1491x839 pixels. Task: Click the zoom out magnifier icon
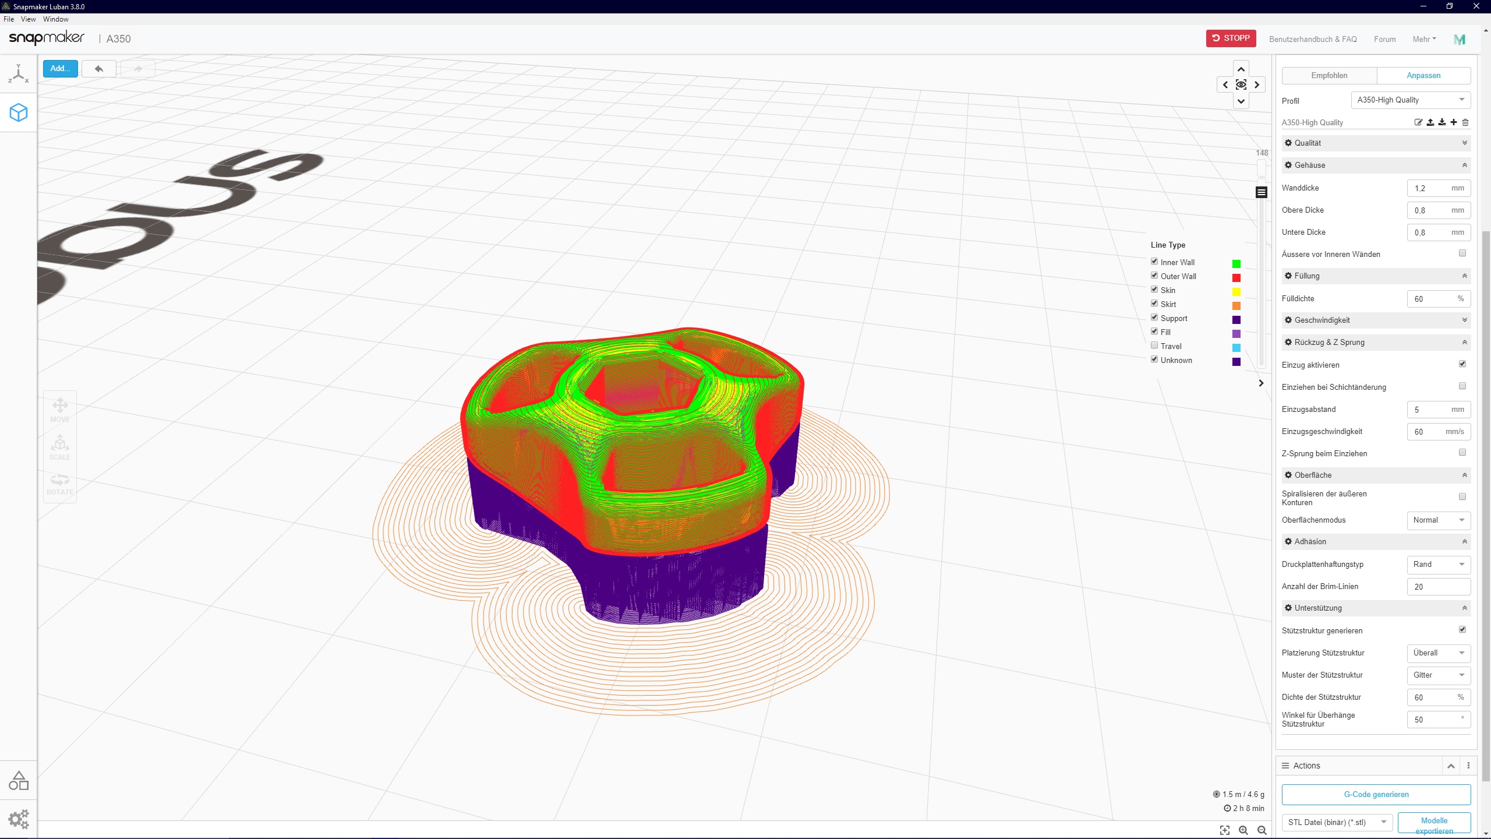pyautogui.click(x=1262, y=830)
